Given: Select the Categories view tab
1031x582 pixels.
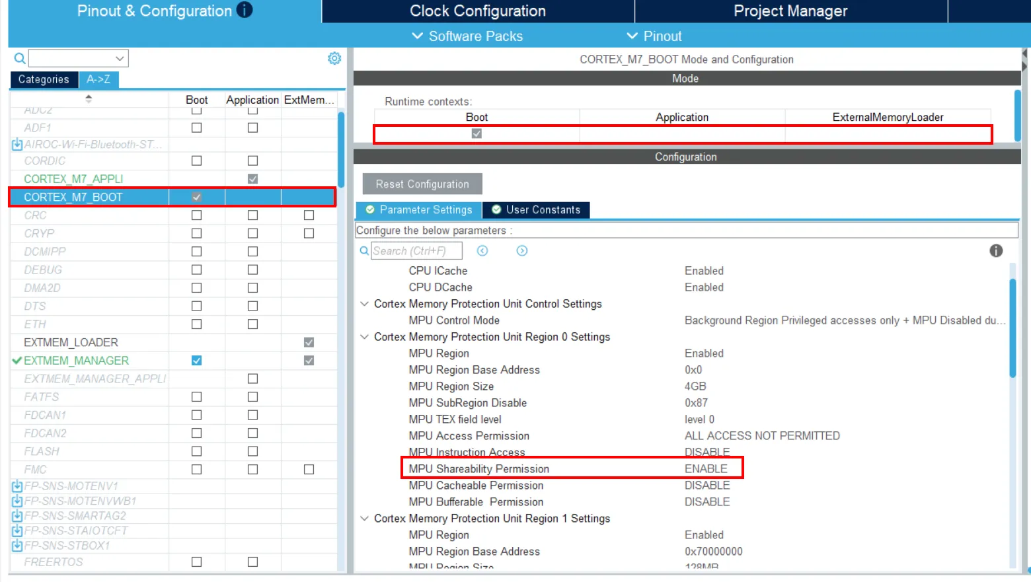Looking at the screenshot, I should click(44, 79).
